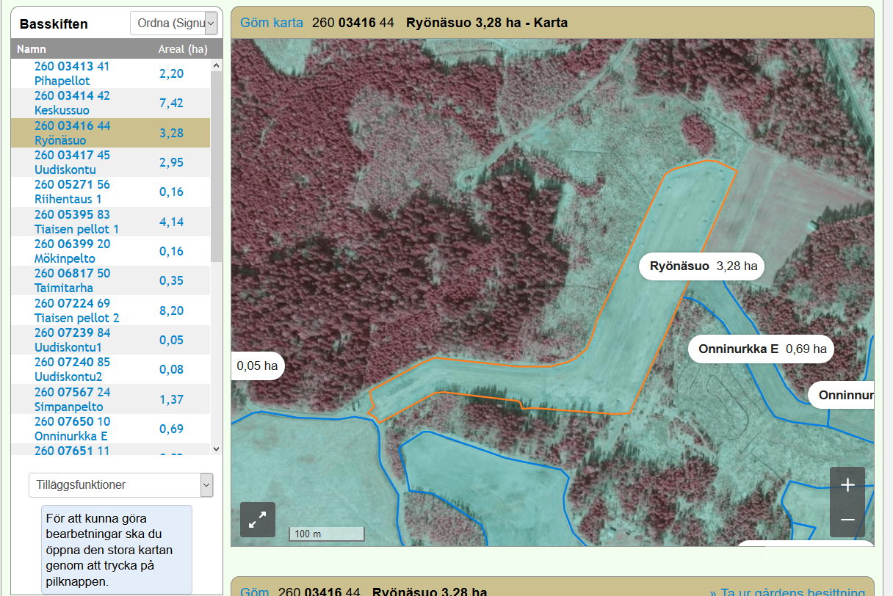Select Riihentaus 1 in parcel list

[x=72, y=192]
